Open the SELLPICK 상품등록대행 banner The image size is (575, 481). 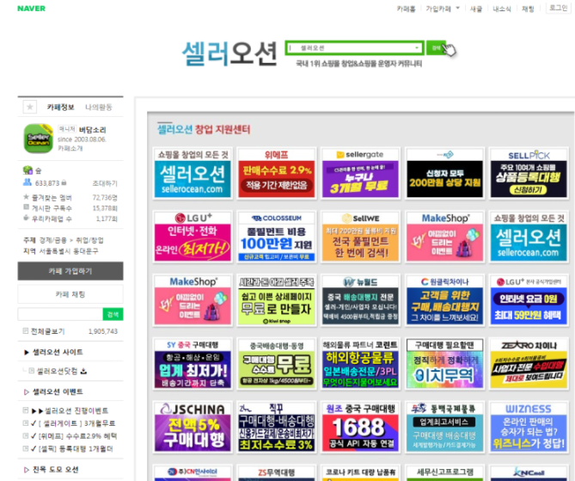[529, 173]
